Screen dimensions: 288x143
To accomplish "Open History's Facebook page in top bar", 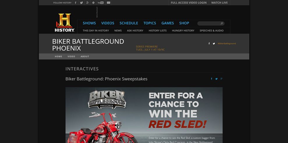I will point(75,3).
